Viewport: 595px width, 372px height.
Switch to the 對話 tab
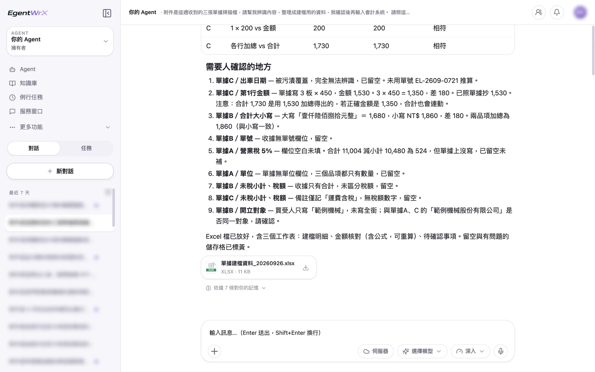(34, 148)
